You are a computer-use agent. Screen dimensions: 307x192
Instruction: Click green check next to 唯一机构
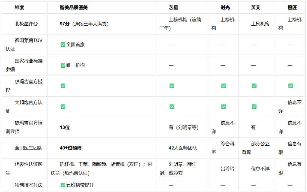click(x=63, y=65)
